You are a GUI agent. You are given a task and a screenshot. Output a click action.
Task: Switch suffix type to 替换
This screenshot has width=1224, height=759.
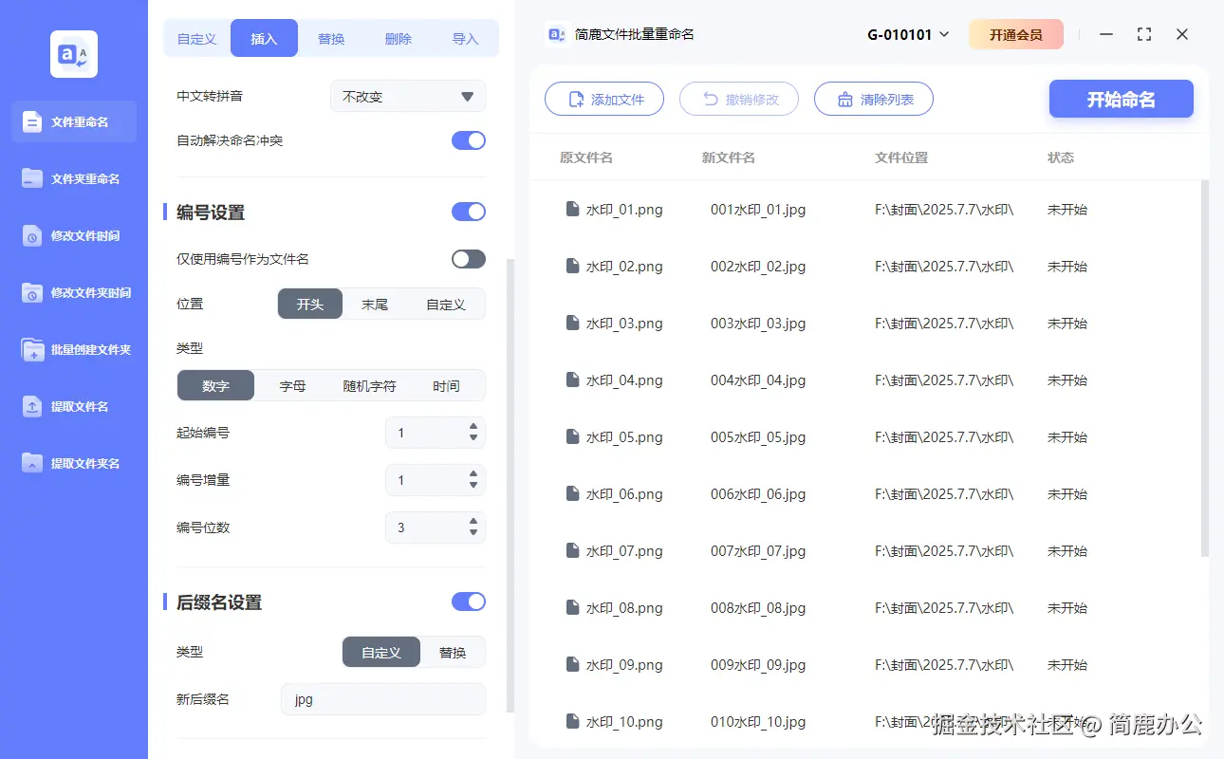pyautogui.click(x=453, y=652)
